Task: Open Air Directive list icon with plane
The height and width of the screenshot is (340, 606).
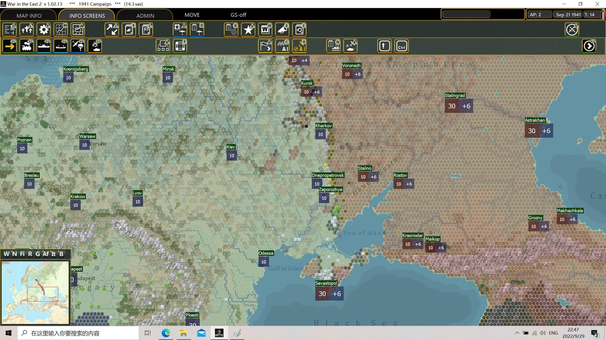Action: click(197, 30)
